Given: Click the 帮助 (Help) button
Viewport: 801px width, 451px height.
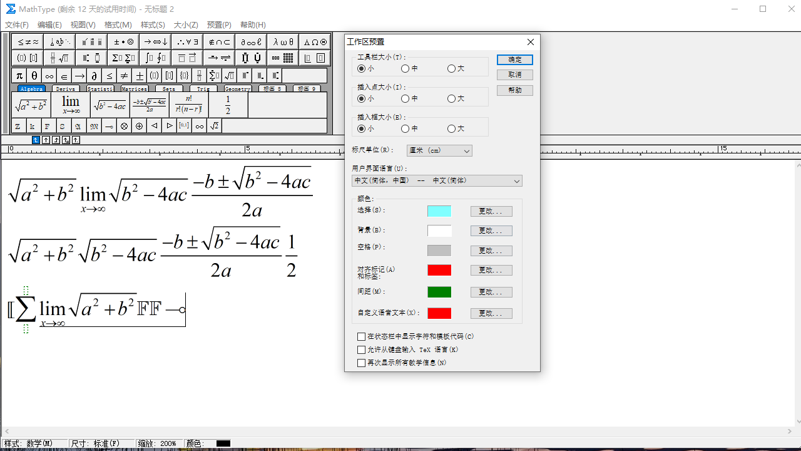Looking at the screenshot, I should point(515,90).
